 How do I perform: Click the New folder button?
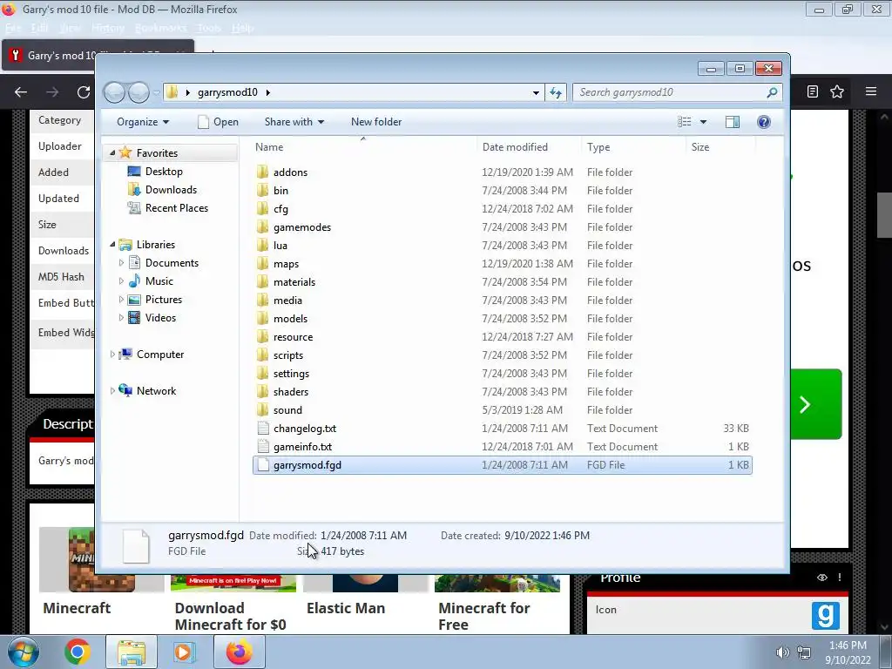point(376,122)
